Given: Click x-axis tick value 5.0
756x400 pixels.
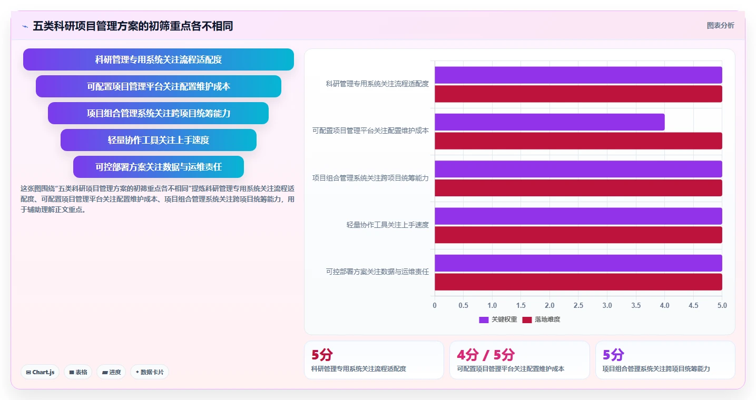Looking at the screenshot, I should [x=722, y=305].
